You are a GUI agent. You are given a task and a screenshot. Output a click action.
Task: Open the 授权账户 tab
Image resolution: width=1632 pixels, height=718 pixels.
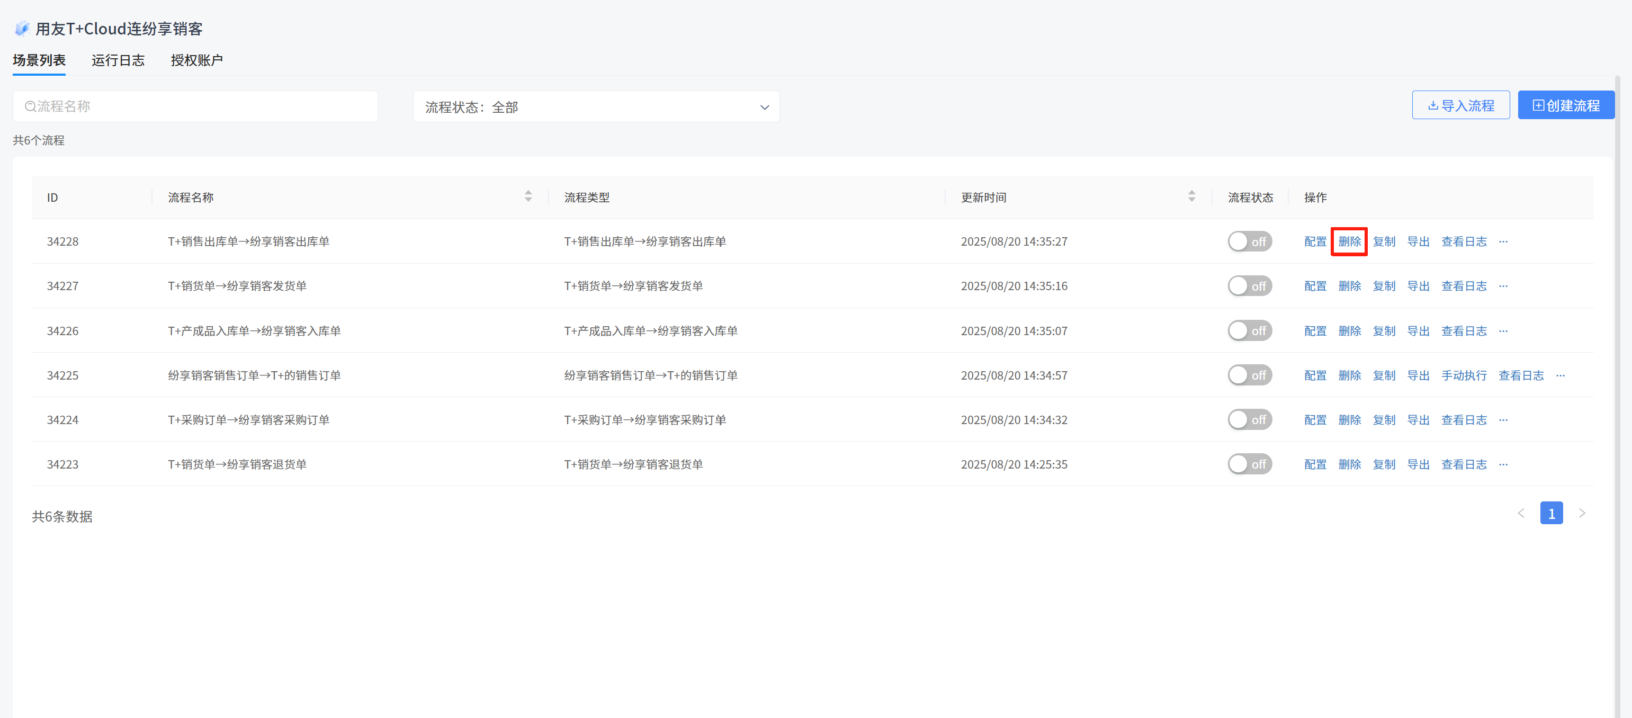coord(196,60)
